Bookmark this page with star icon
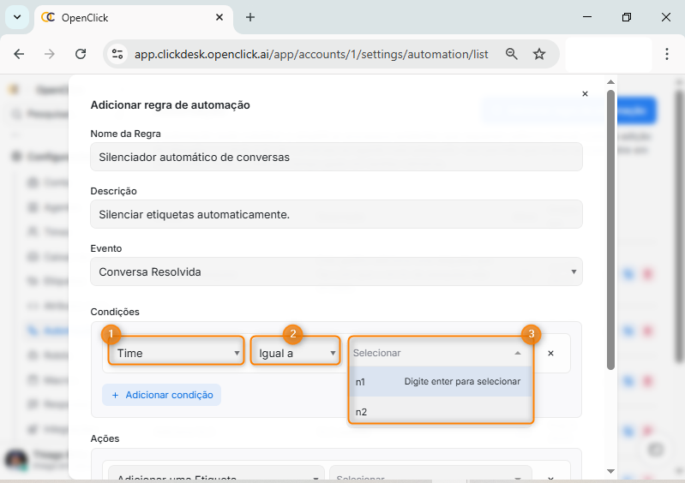Viewport: 685px width, 483px height. pos(539,54)
